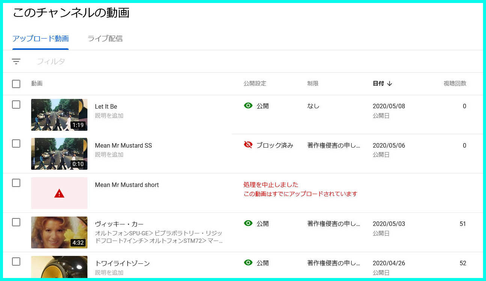486x281 pixels.
Task: Switch to the アップロード動画 tab
Action: pos(41,39)
